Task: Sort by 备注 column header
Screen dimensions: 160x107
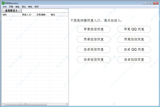Action: 59,15
